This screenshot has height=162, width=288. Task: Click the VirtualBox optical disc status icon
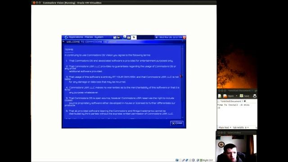click(x=180, y=160)
